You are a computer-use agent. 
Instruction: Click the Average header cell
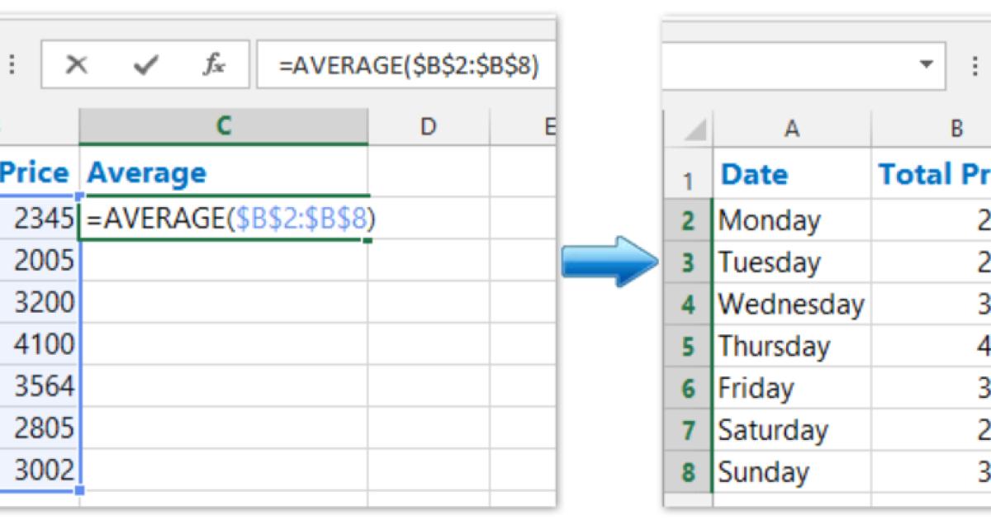tap(223, 173)
